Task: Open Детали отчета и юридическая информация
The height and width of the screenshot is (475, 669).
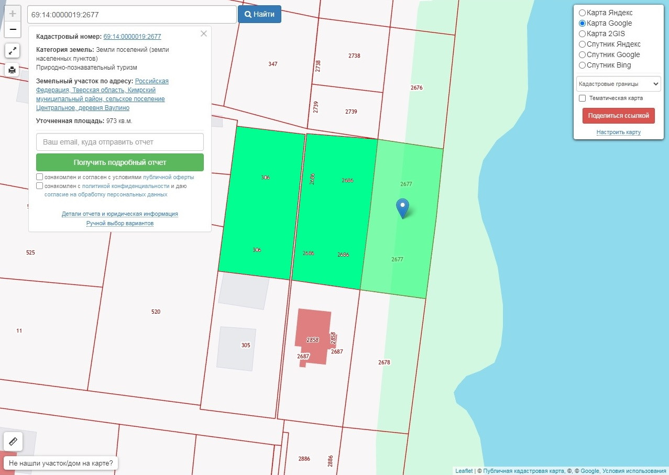Action: coord(120,214)
